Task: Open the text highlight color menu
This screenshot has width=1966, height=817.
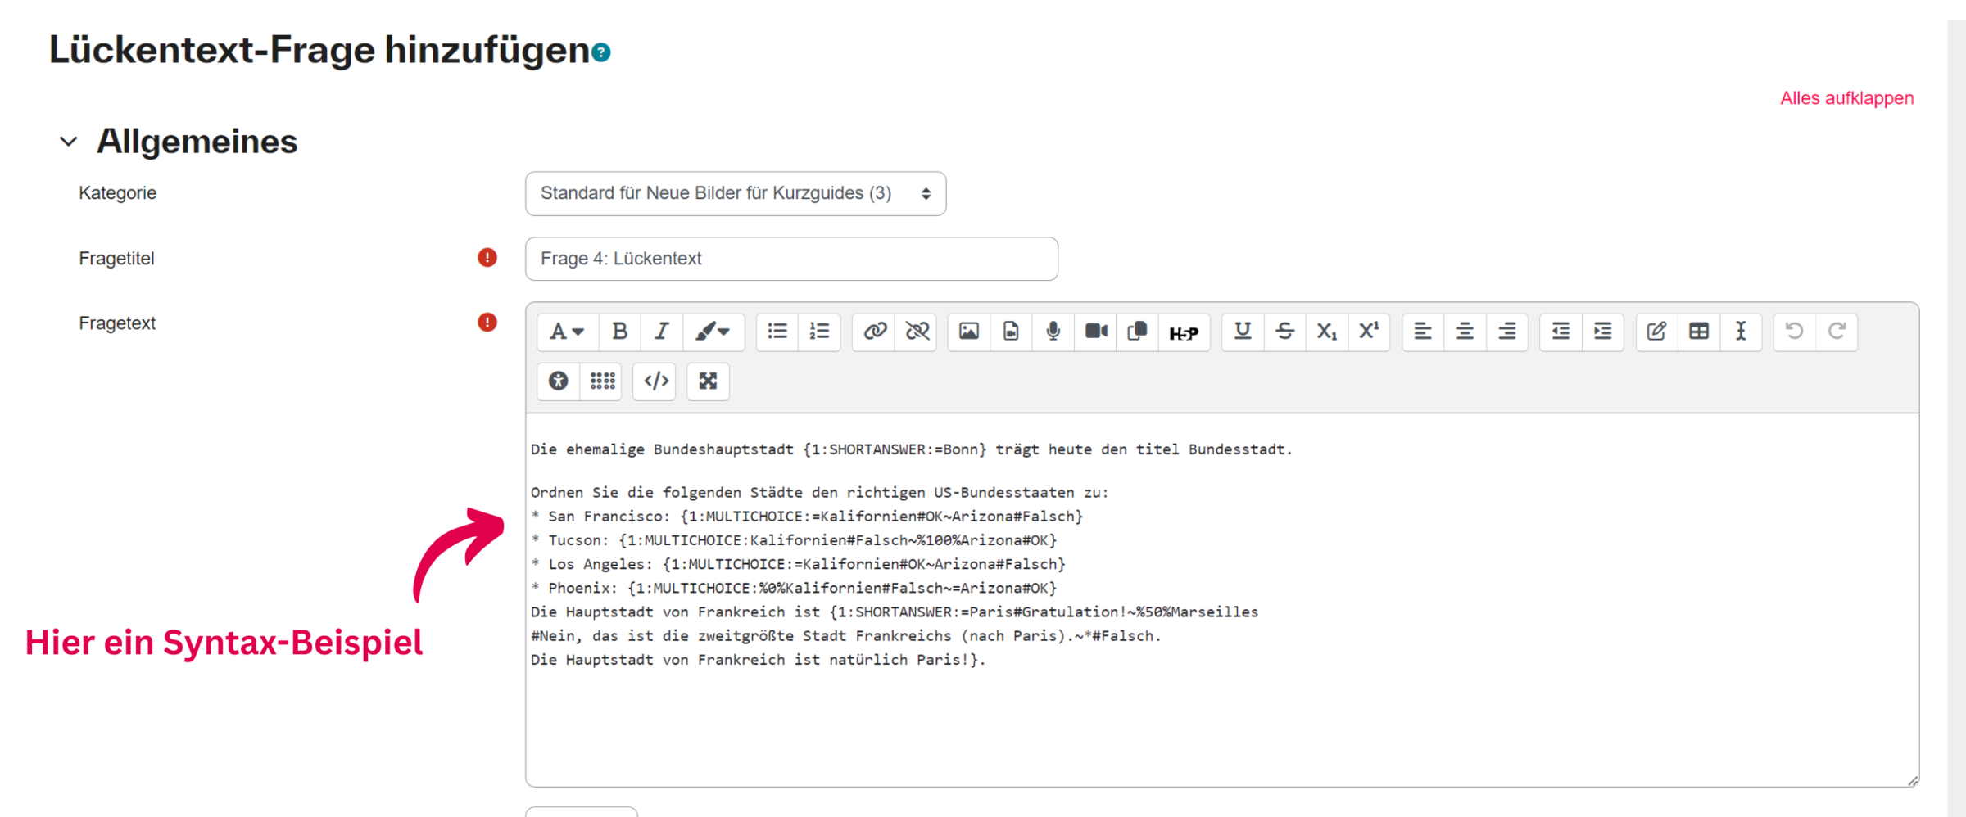Action: tap(713, 332)
